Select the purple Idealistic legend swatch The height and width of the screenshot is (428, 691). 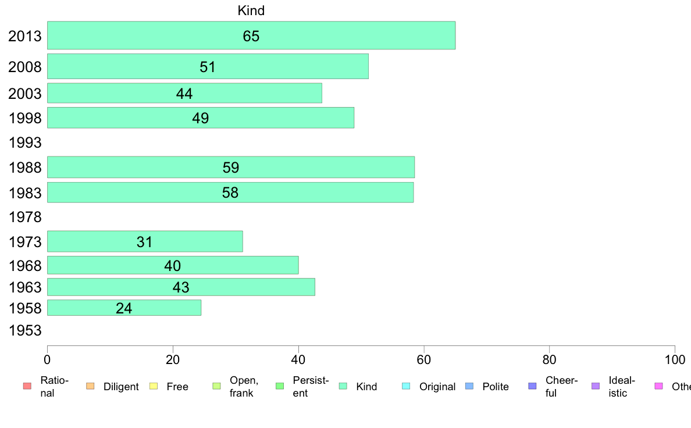click(596, 386)
